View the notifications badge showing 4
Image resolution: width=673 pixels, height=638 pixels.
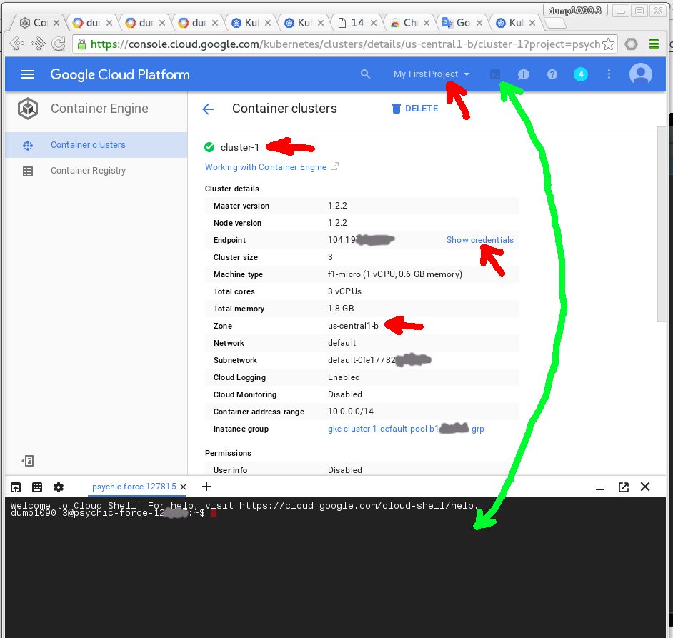(x=581, y=75)
